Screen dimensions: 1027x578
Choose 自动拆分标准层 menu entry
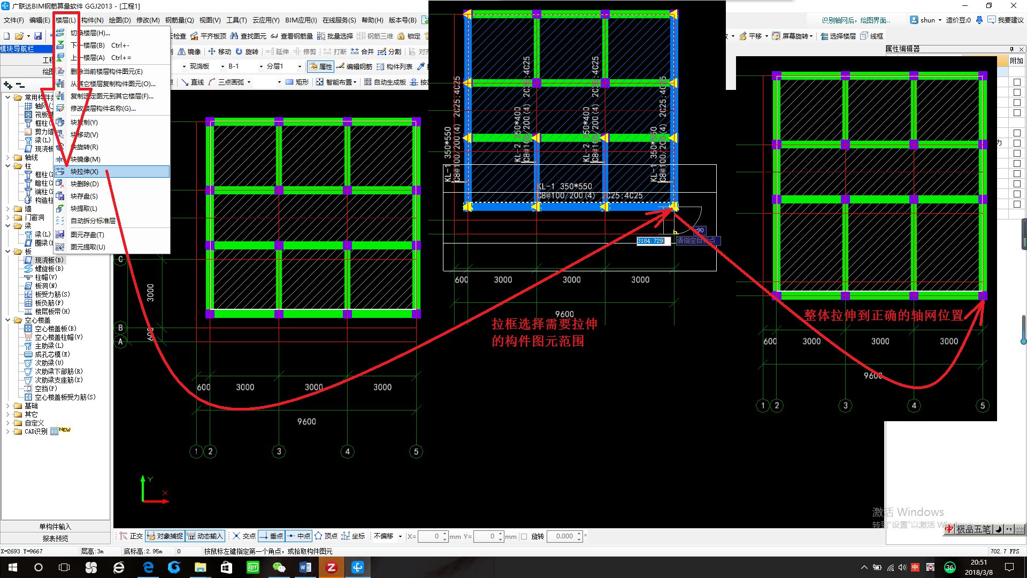(x=112, y=220)
